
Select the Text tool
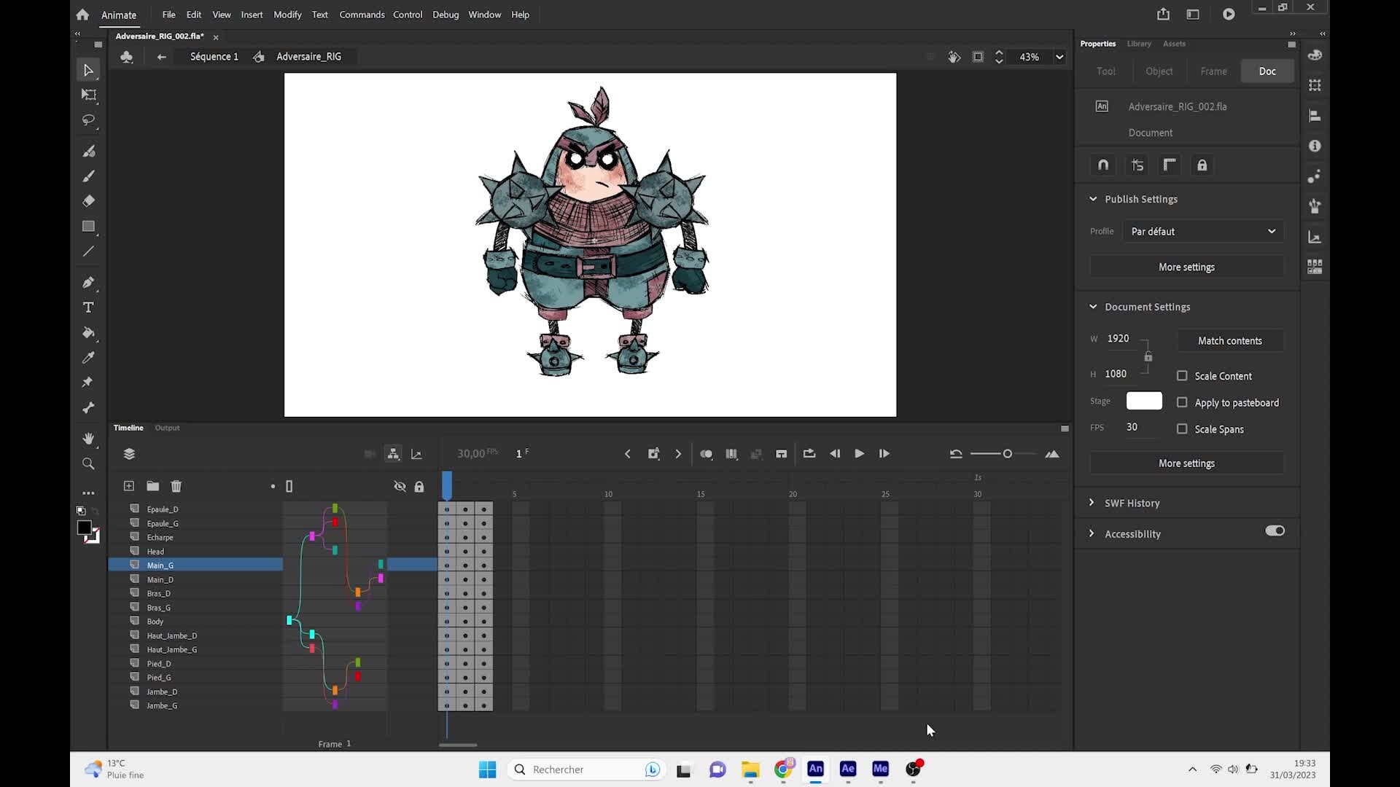(87, 308)
